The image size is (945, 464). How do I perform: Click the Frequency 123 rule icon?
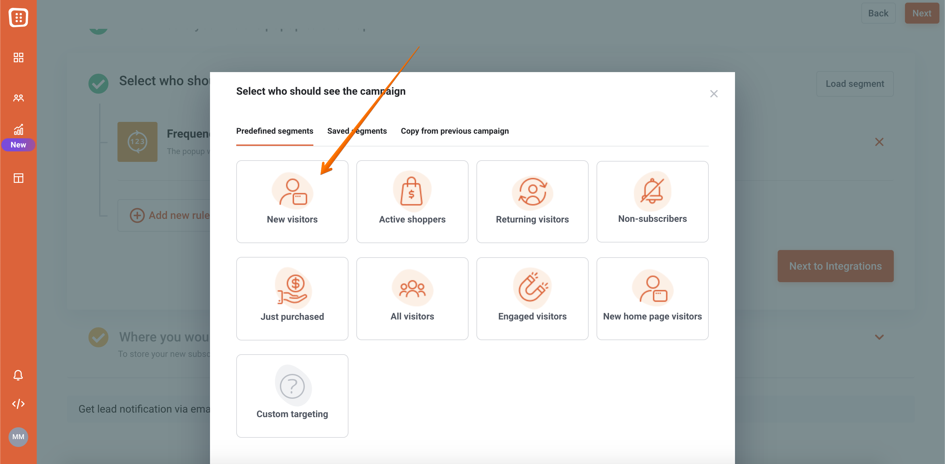tap(137, 142)
